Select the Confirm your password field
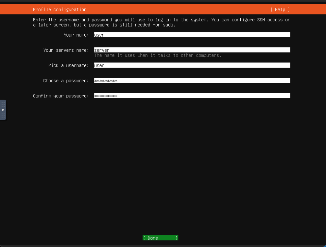 click(x=192, y=96)
